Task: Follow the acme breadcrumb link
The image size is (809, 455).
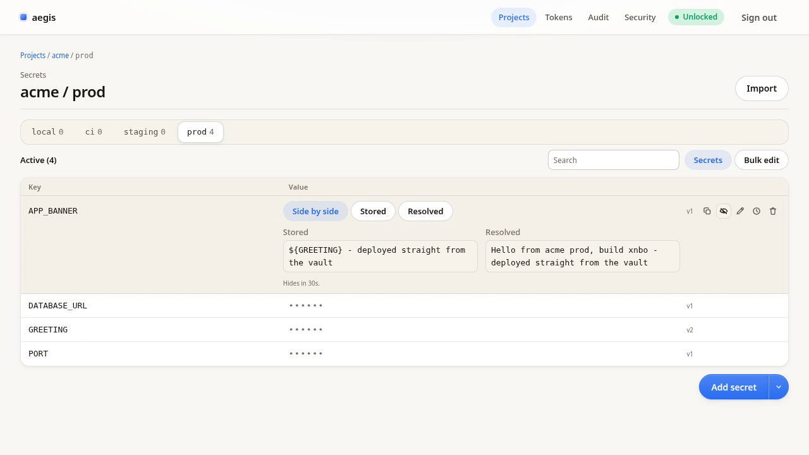Action: pos(60,56)
